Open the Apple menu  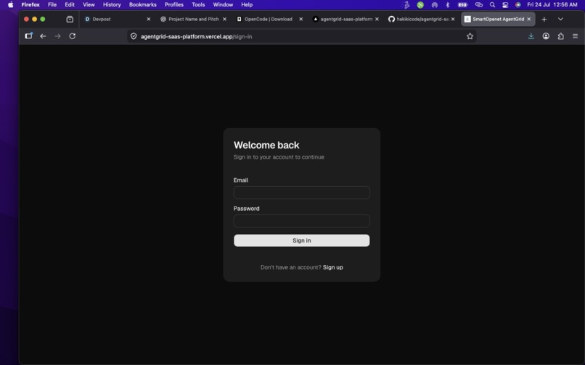(x=10, y=4)
